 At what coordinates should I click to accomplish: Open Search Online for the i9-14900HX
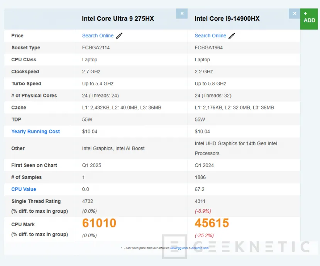[210, 35]
